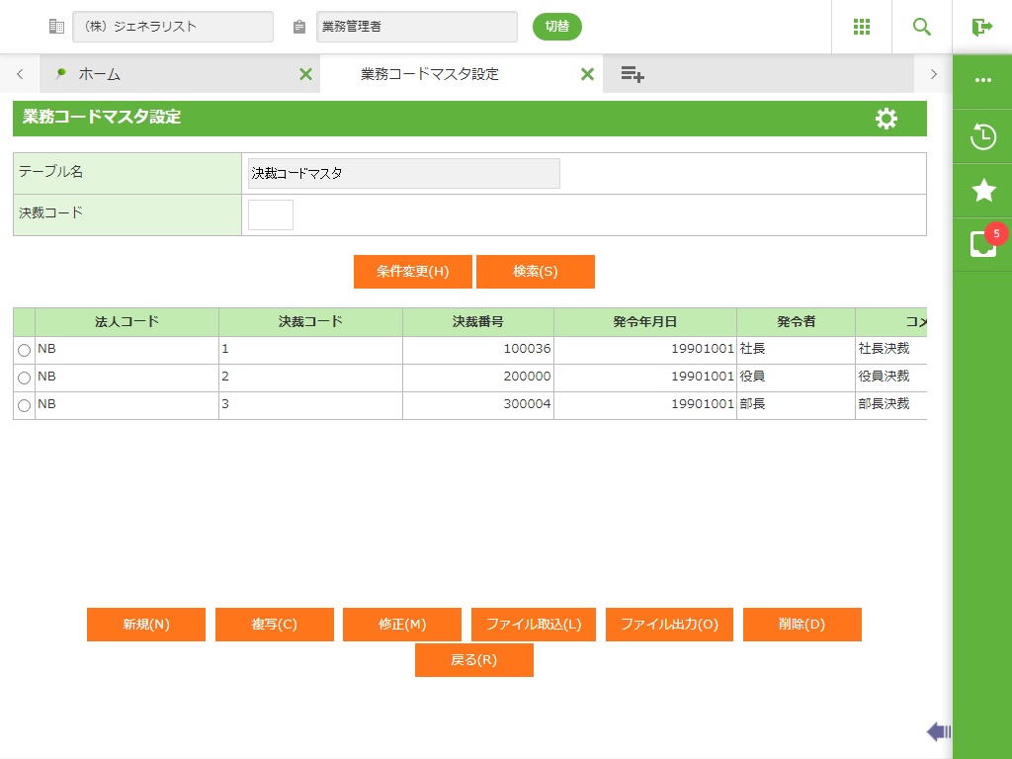The image size is (1012, 759).
Task: Open favorites star icon in sidebar
Action: coord(982,191)
